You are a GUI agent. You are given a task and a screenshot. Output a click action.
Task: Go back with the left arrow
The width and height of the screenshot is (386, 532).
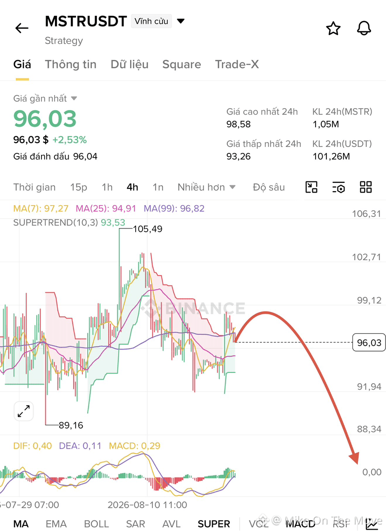coord(22,28)
